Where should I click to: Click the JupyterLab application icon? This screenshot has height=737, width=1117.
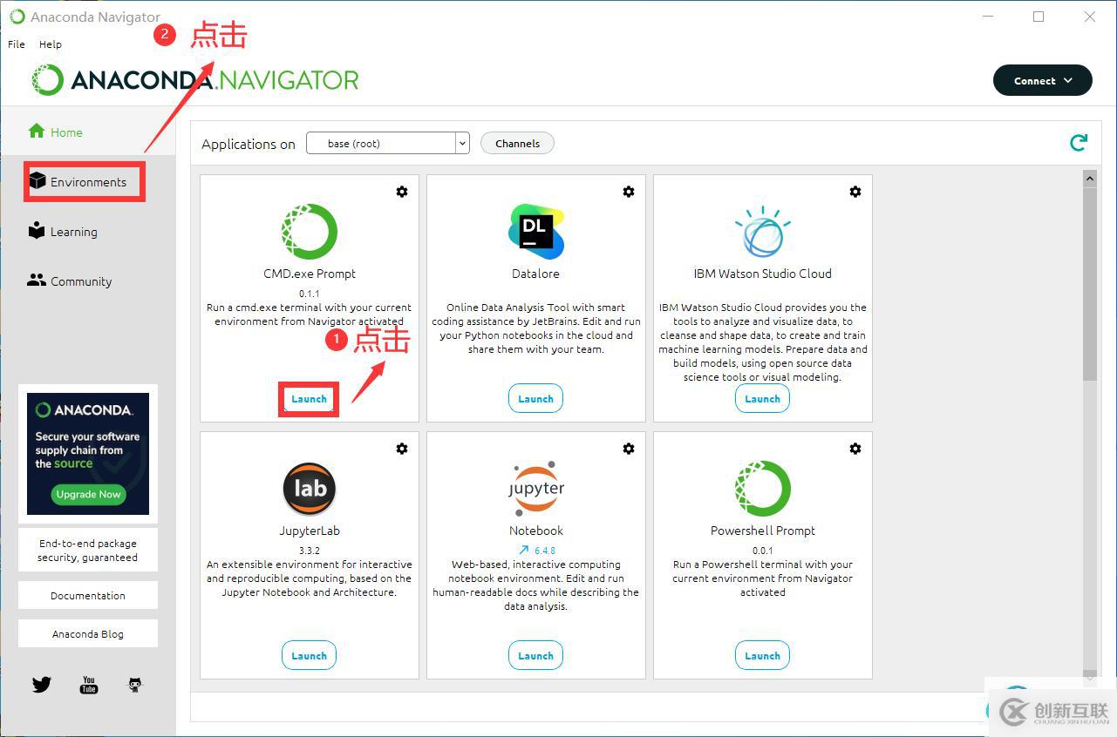pos(310,489)
